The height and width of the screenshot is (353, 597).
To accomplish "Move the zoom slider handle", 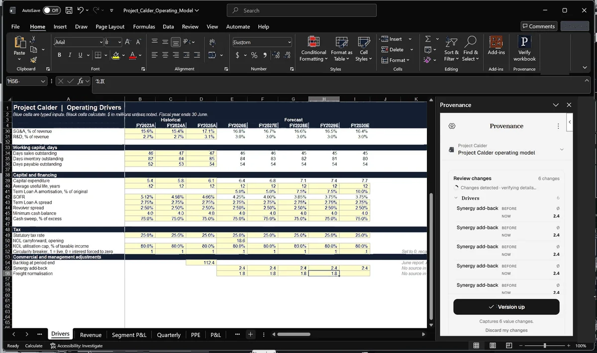I will (545, 346).
